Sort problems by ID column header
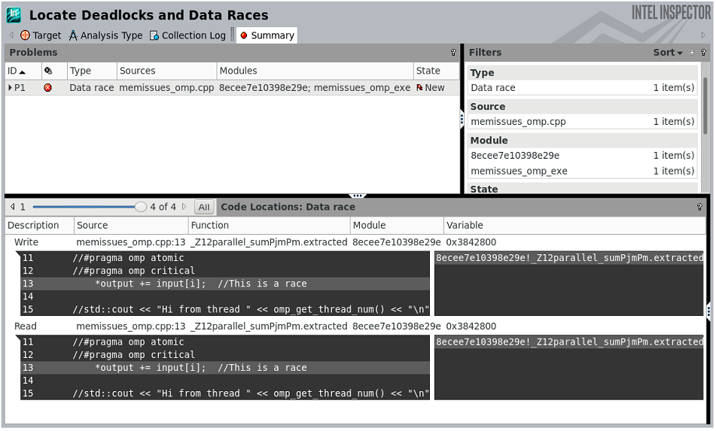Viewport: 716px width, 431px height. click(17, 71)
